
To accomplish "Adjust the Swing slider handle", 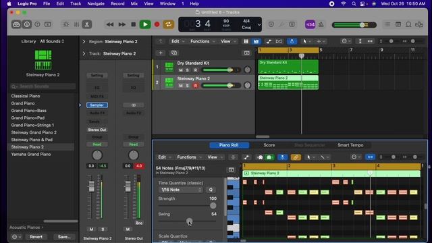I will tap(189, 221).
